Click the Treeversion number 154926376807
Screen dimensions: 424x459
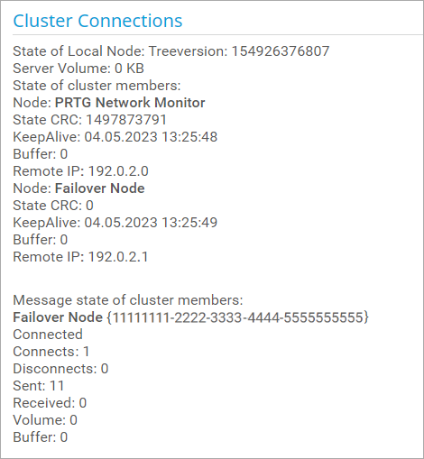pos(281,51)
